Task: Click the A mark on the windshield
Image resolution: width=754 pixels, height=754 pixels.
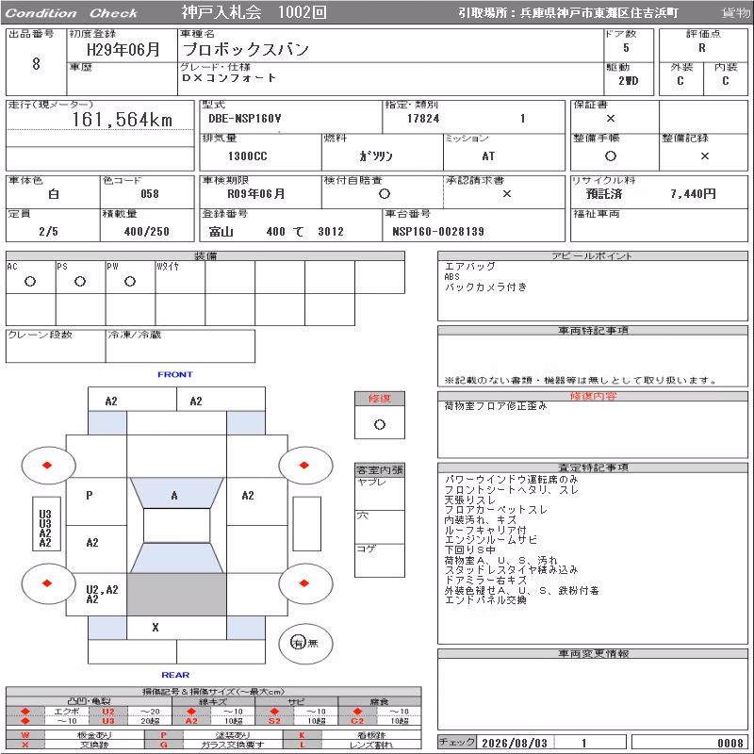Action: [174, 496]
